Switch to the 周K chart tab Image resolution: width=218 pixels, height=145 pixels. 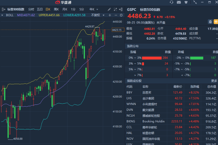56,9
